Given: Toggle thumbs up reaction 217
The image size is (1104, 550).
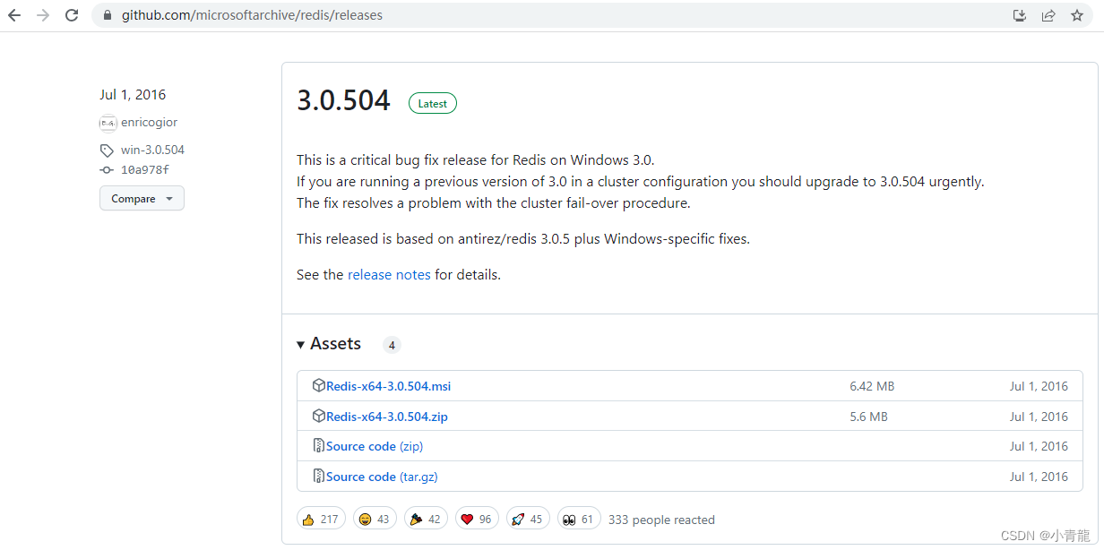Looking at the screenshot, I should click(x=321, y=519).
